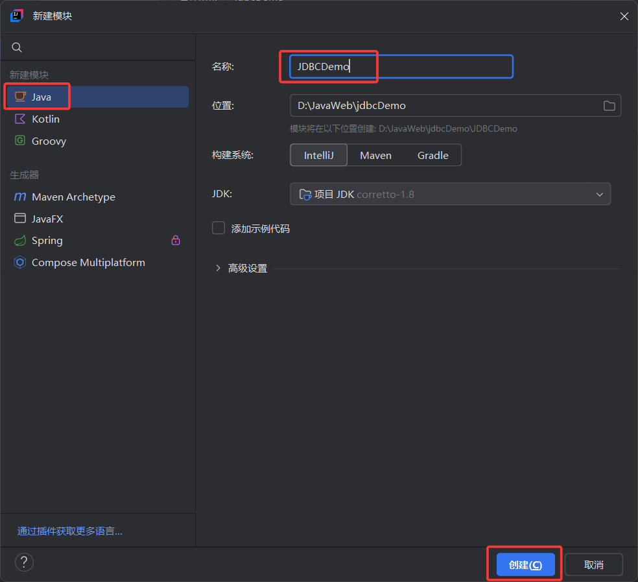Select Maven Archetype generator
This screenshot has height=582, width=638.
point(98,197)
